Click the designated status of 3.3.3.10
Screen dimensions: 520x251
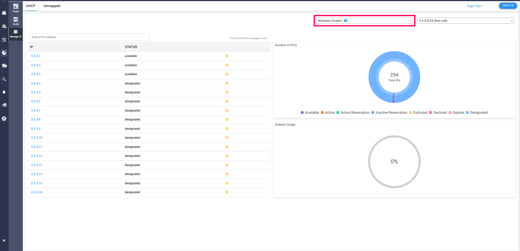pyautogui.click(x=133, y=138)
